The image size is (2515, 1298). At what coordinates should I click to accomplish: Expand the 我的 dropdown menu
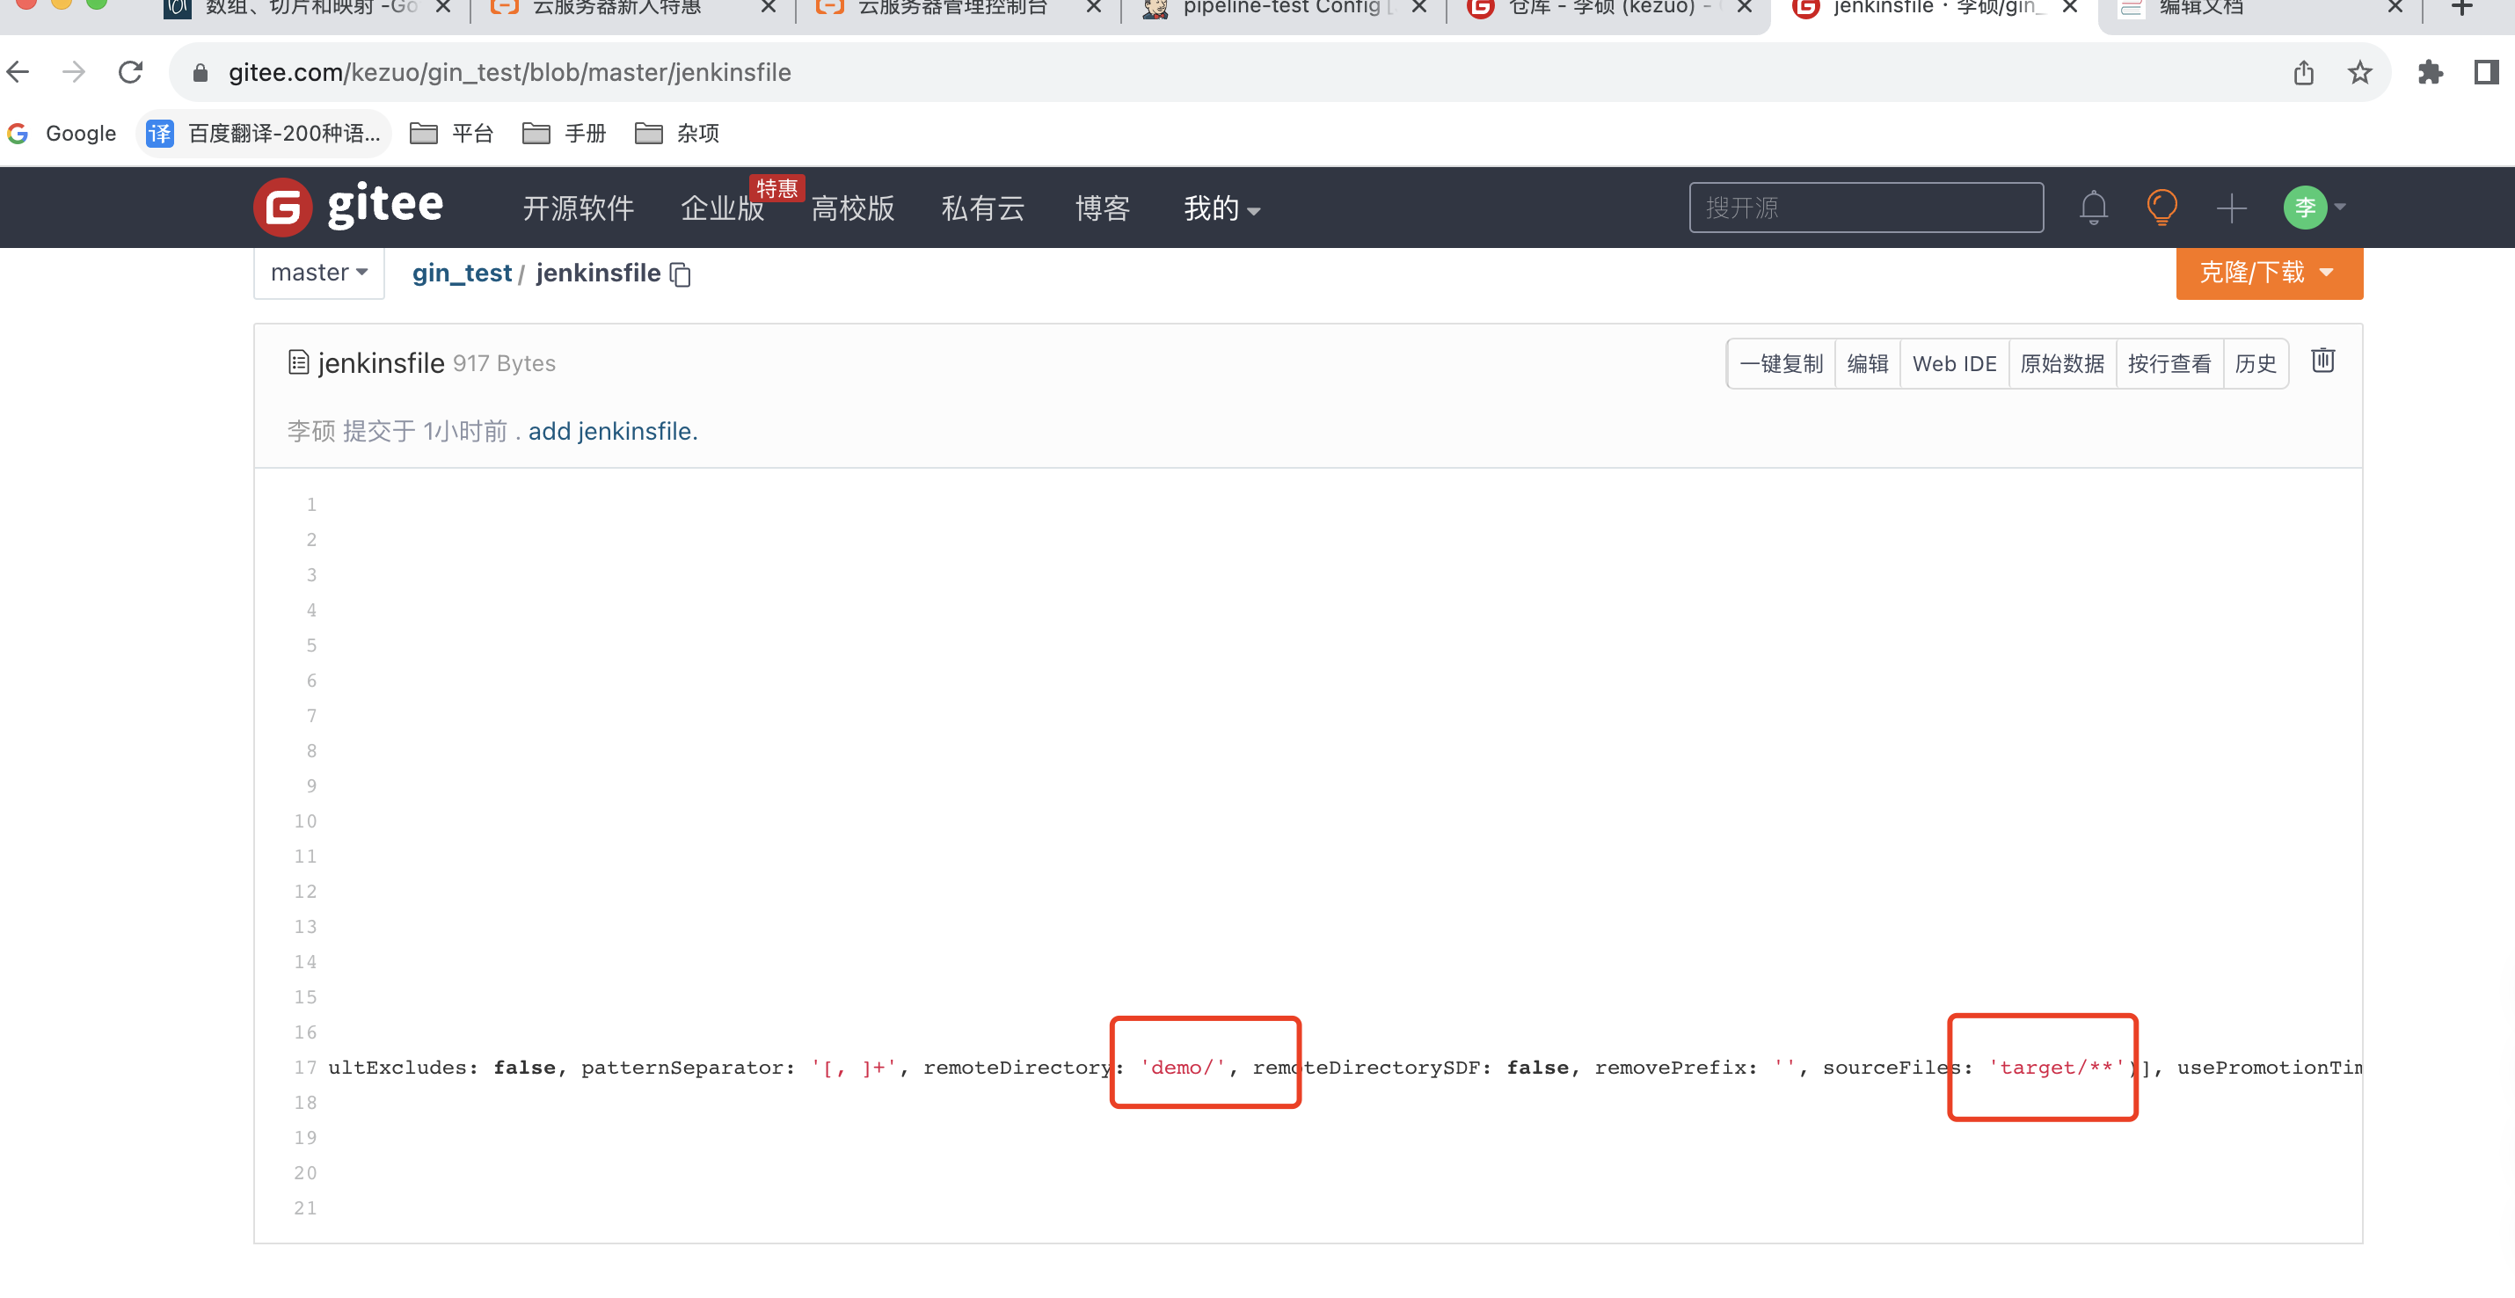pyautogui.click(x=1221, y=208)
